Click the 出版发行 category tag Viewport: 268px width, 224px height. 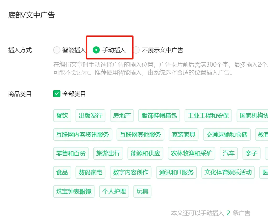click(x=90, y=116)
